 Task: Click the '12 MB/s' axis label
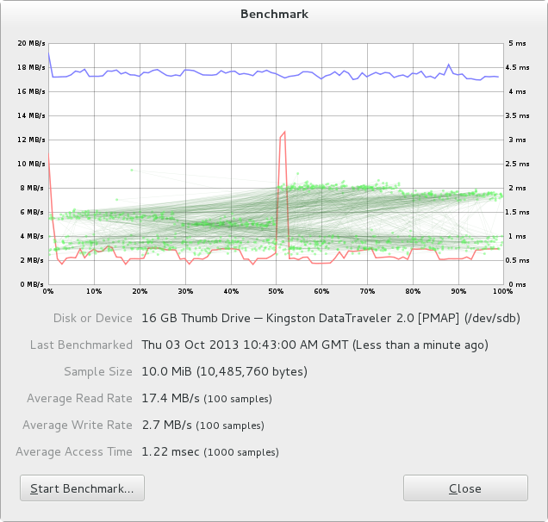[x=32, y=140]
